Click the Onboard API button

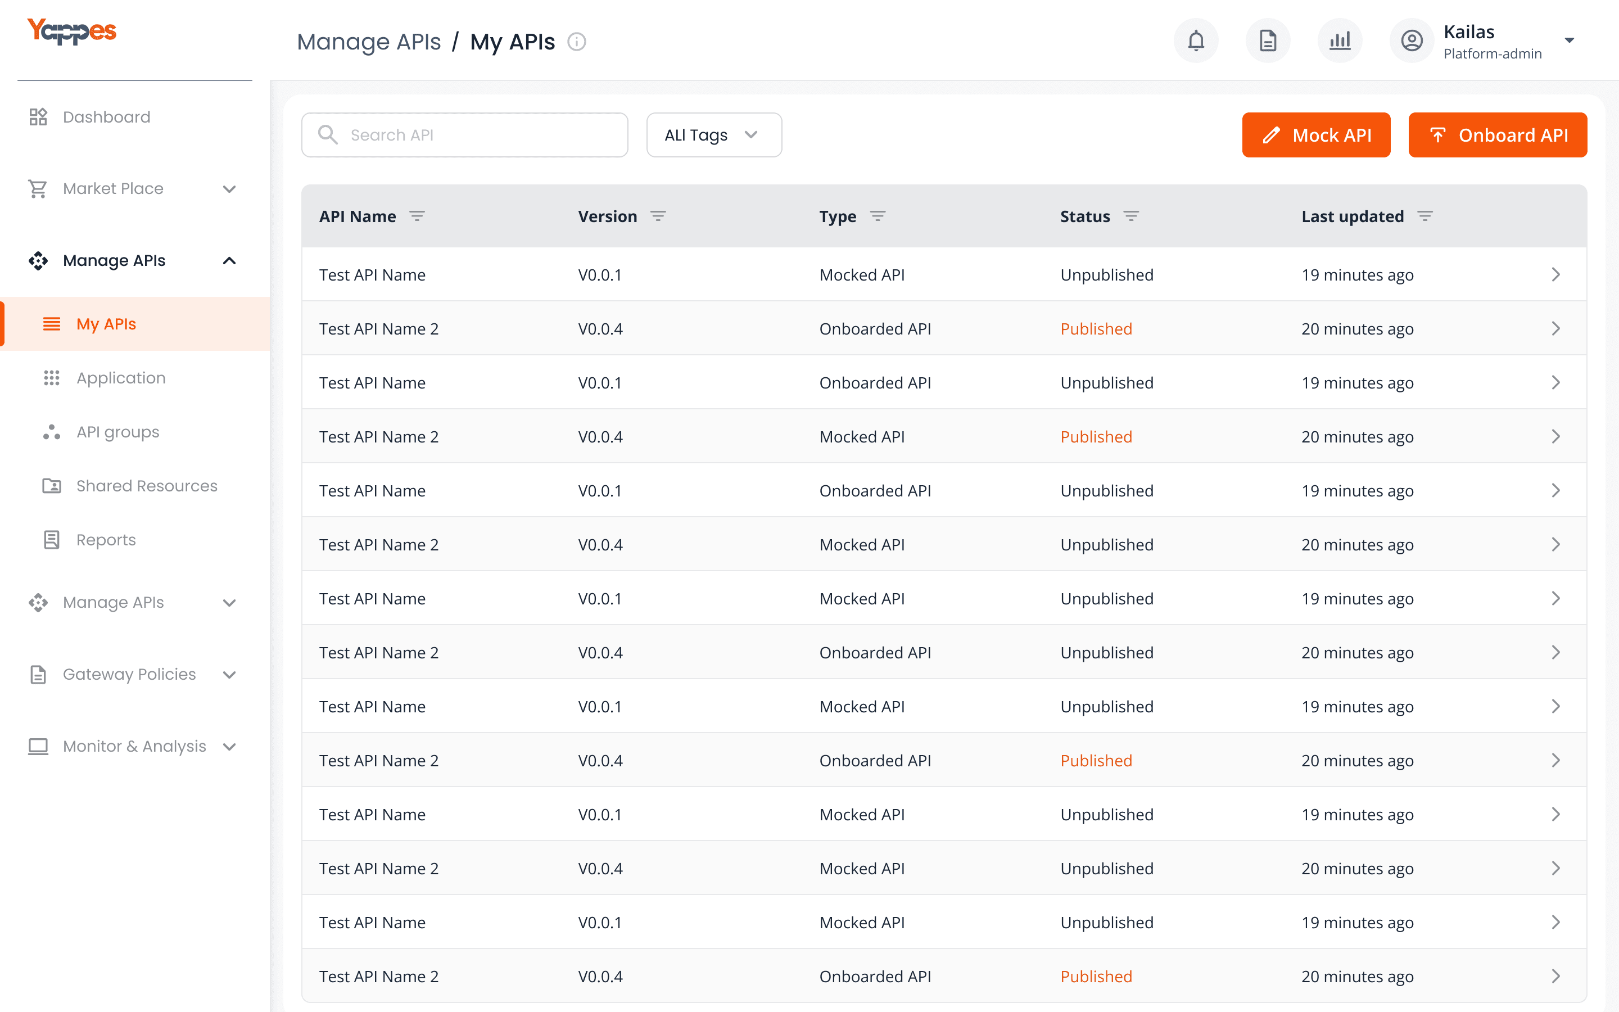(x=1497, y=135)
